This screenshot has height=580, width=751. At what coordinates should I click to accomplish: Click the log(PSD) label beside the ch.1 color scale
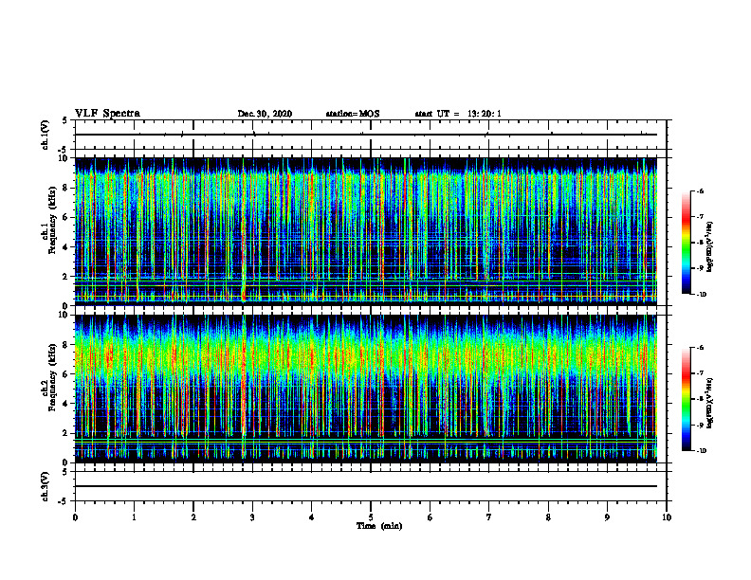click(710, 246)
